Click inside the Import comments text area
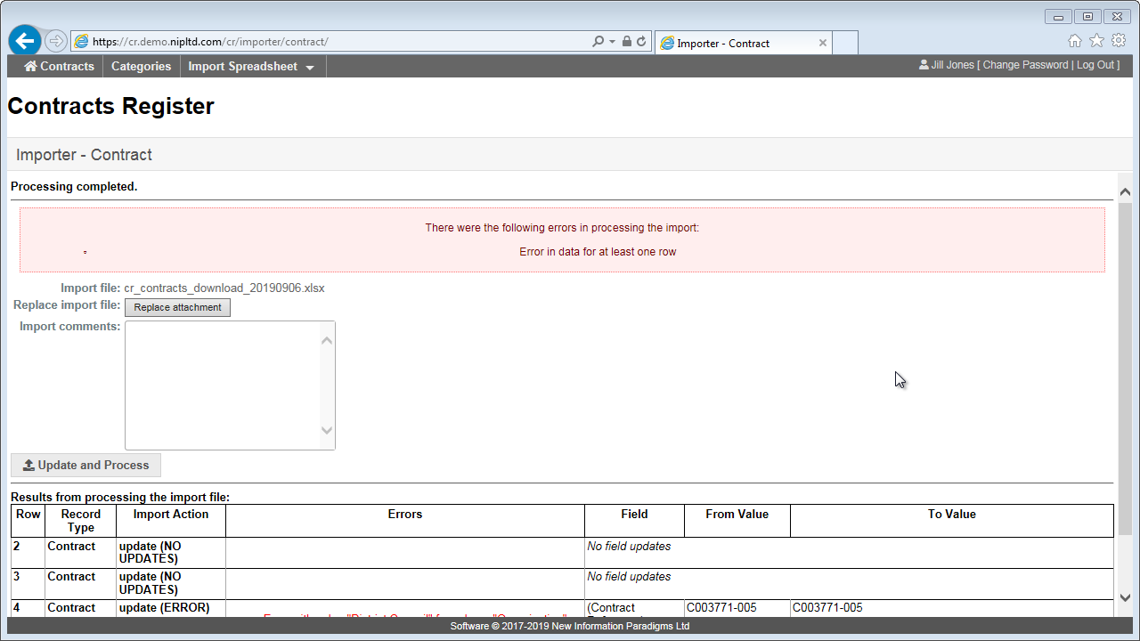This screenshot has height=641, width=1140. 223,385
